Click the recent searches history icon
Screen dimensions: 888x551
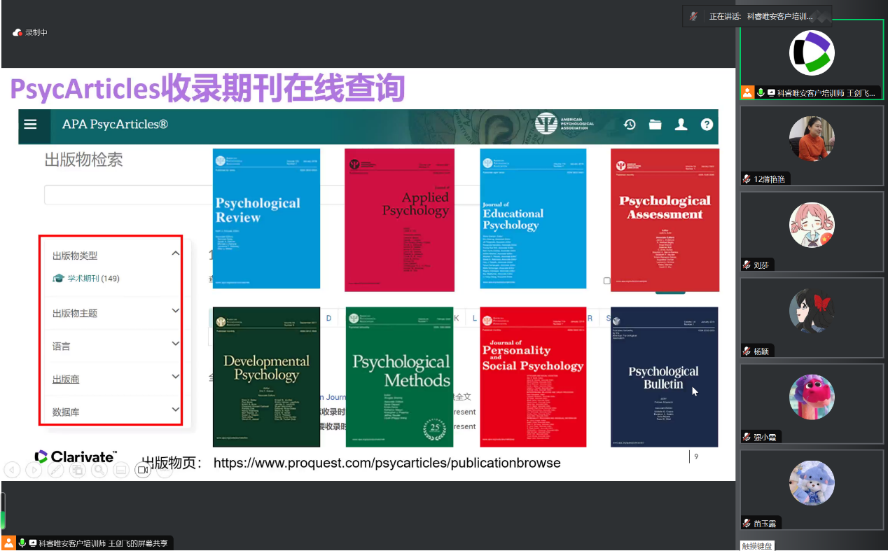pos(630,125)
